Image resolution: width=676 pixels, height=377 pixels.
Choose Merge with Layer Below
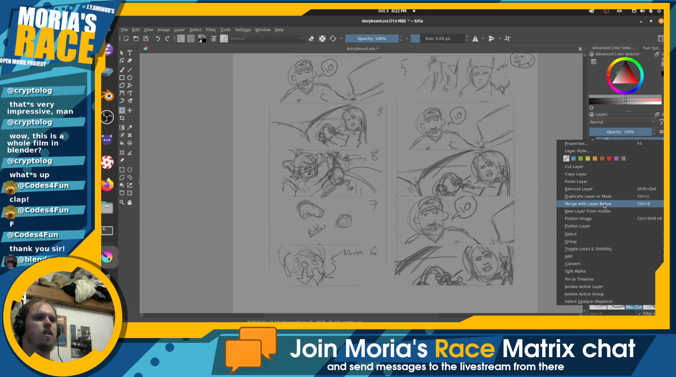coord(610,204)
